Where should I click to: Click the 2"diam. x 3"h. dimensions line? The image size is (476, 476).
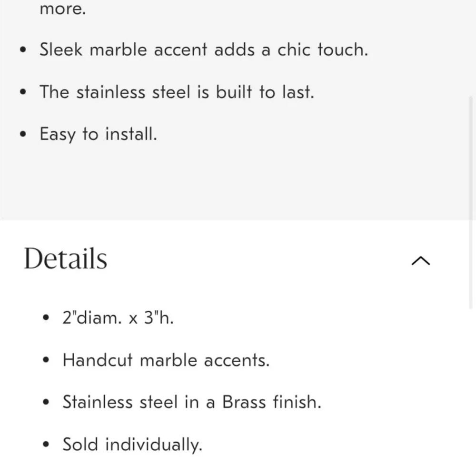tap(118, 317)
